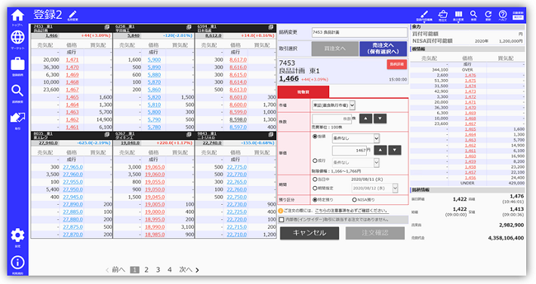The image size is (536, 284).
Task: Click the 注文確認 order confirm button
Action: pyautogui.click(x=375, y=233)
